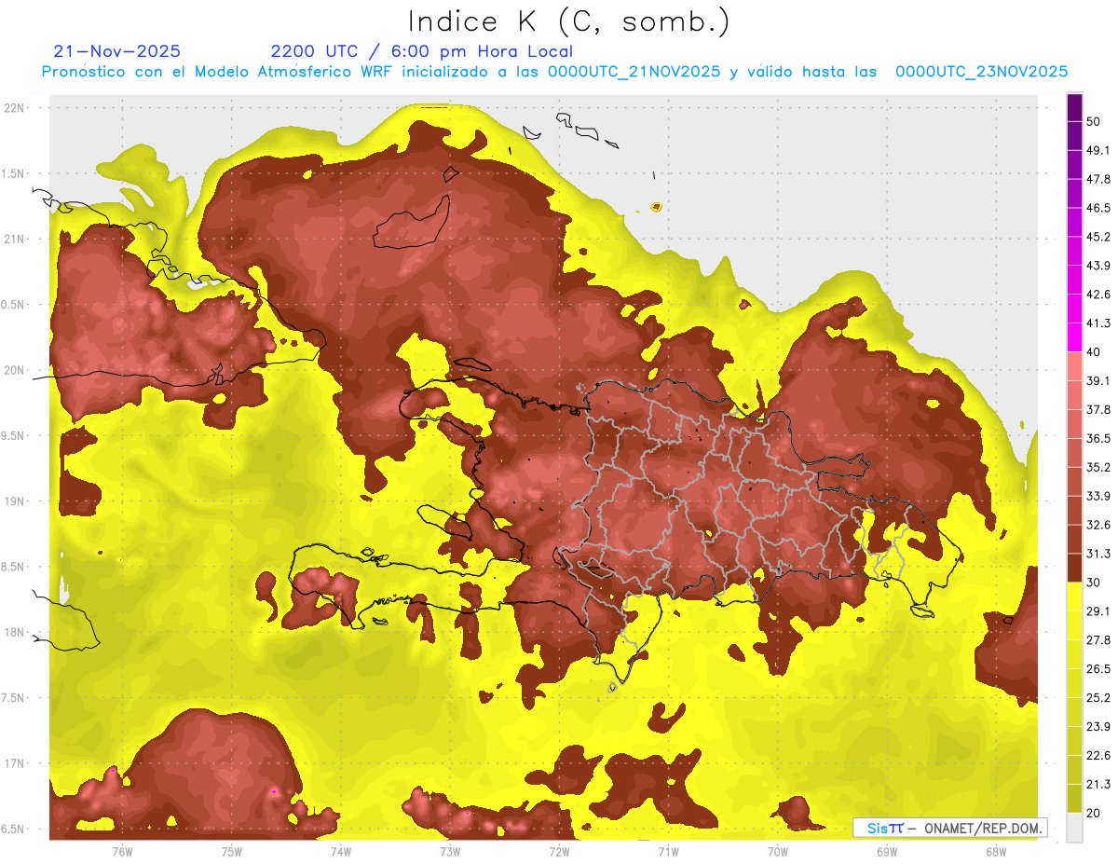The height and width of the screenshot is (864, 1118).
Task: Click the colorbar value 50
Action: click(1095, 121)
